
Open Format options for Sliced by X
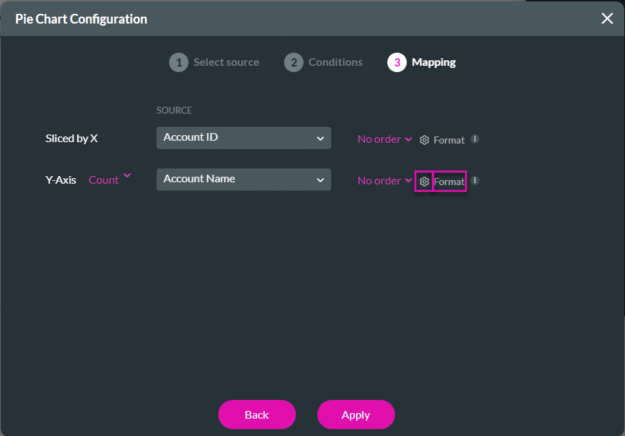449,139
